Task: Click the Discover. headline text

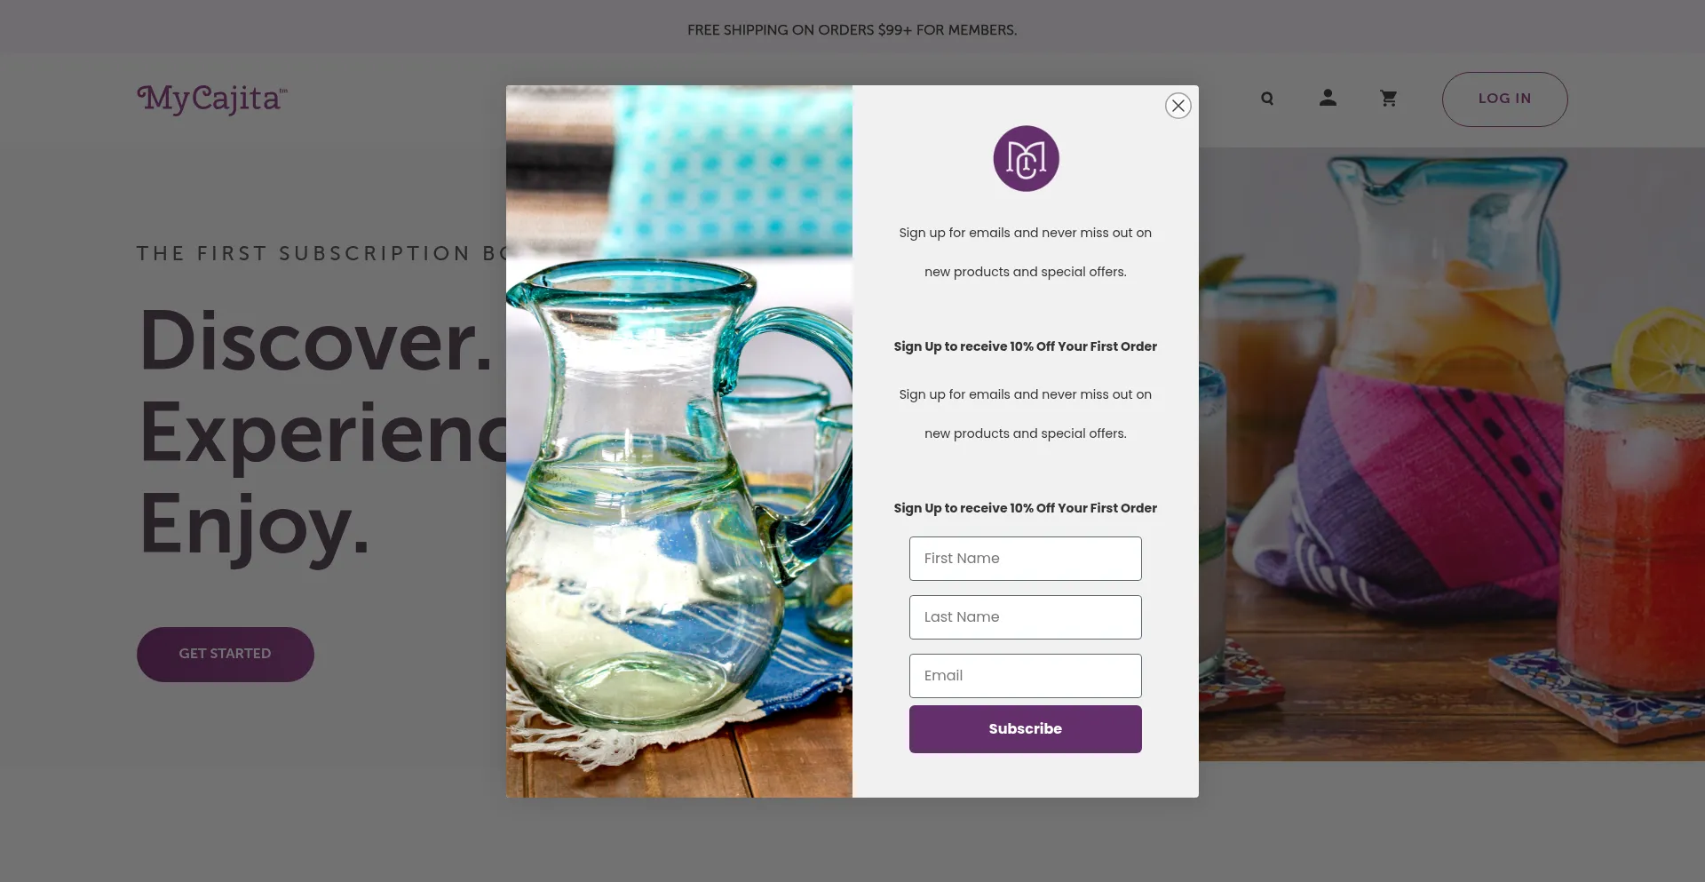Action: coord(316,342)
